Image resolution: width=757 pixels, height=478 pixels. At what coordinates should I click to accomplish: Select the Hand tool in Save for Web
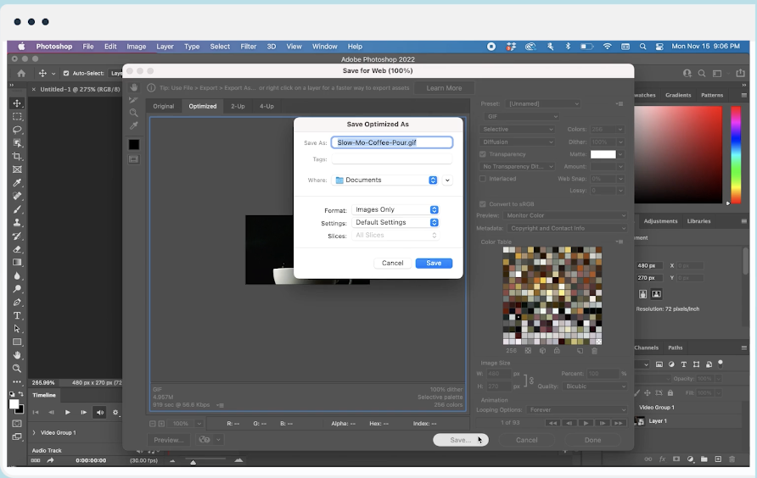tap(134, 87)
